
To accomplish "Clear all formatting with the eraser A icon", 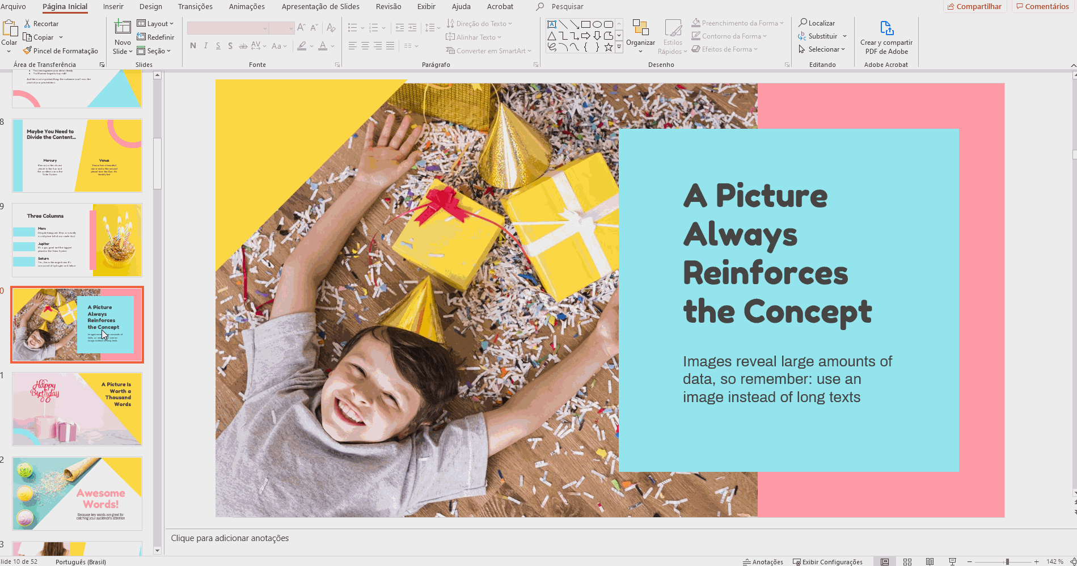I will [331, 27].
